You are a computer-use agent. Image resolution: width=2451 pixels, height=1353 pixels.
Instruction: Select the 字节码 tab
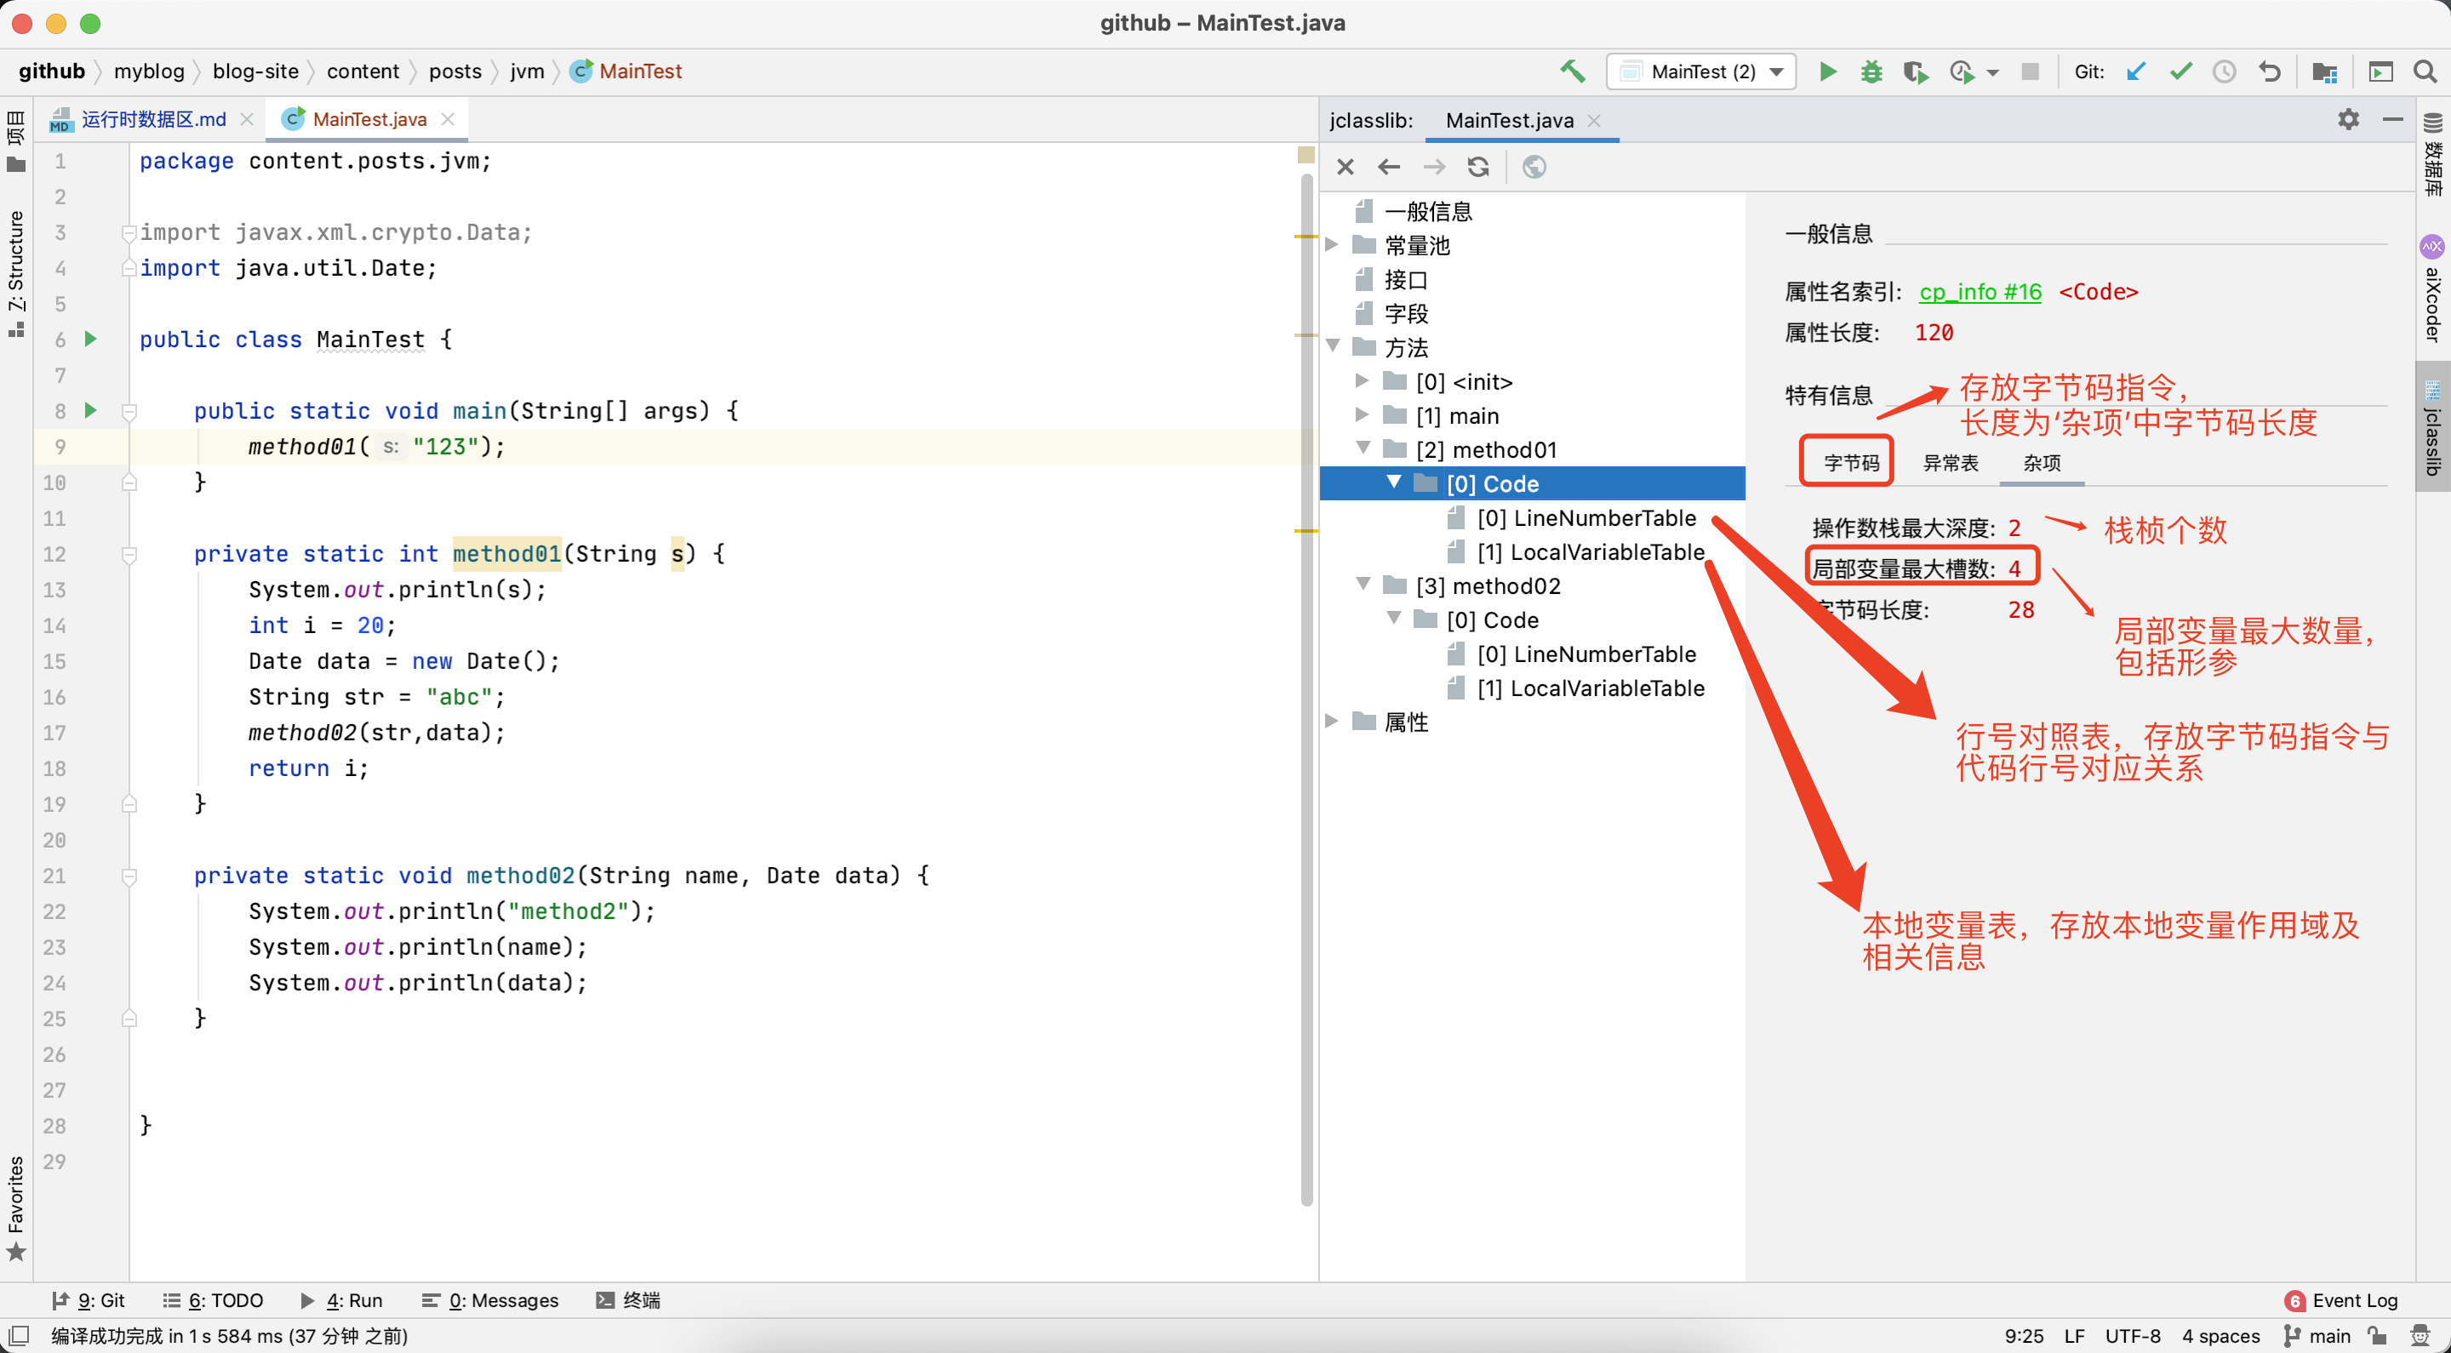pos(1849,462)
